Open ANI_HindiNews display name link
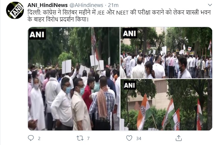218x145 pixels. coord(48,5)
